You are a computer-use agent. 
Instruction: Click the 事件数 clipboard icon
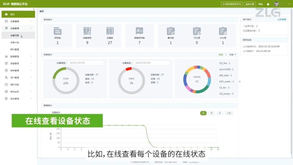(171, 31)
